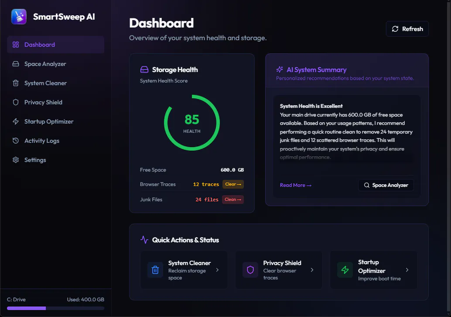Viewport: 451px width, 317px height.
Task: Click the 'Quick Actions & Status' heading
Action: pyautogui.click(x=185, y=240)
